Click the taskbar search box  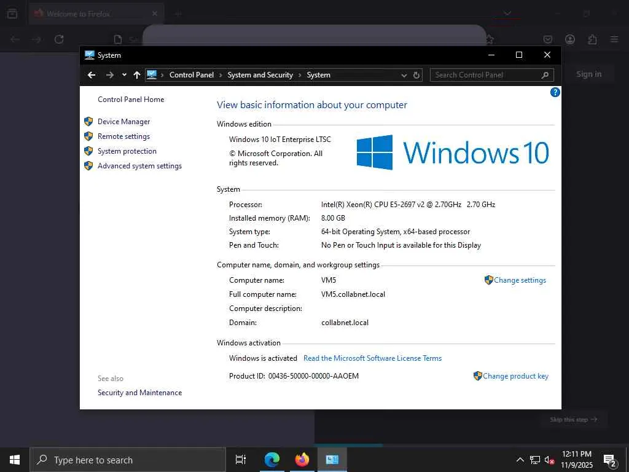point(128,460)
